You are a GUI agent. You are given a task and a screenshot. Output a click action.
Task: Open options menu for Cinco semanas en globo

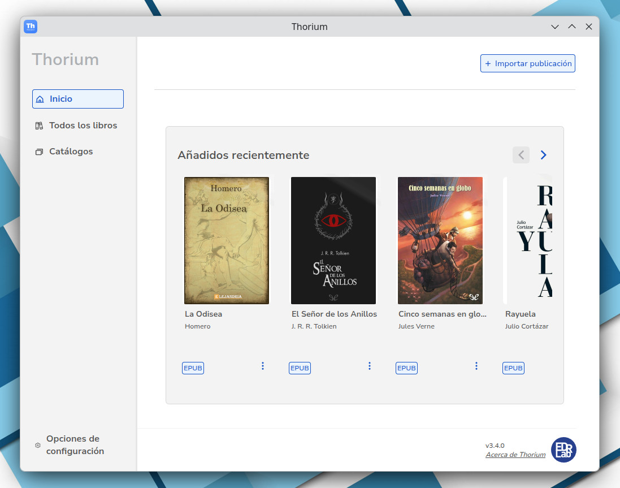tap(476, 366)
